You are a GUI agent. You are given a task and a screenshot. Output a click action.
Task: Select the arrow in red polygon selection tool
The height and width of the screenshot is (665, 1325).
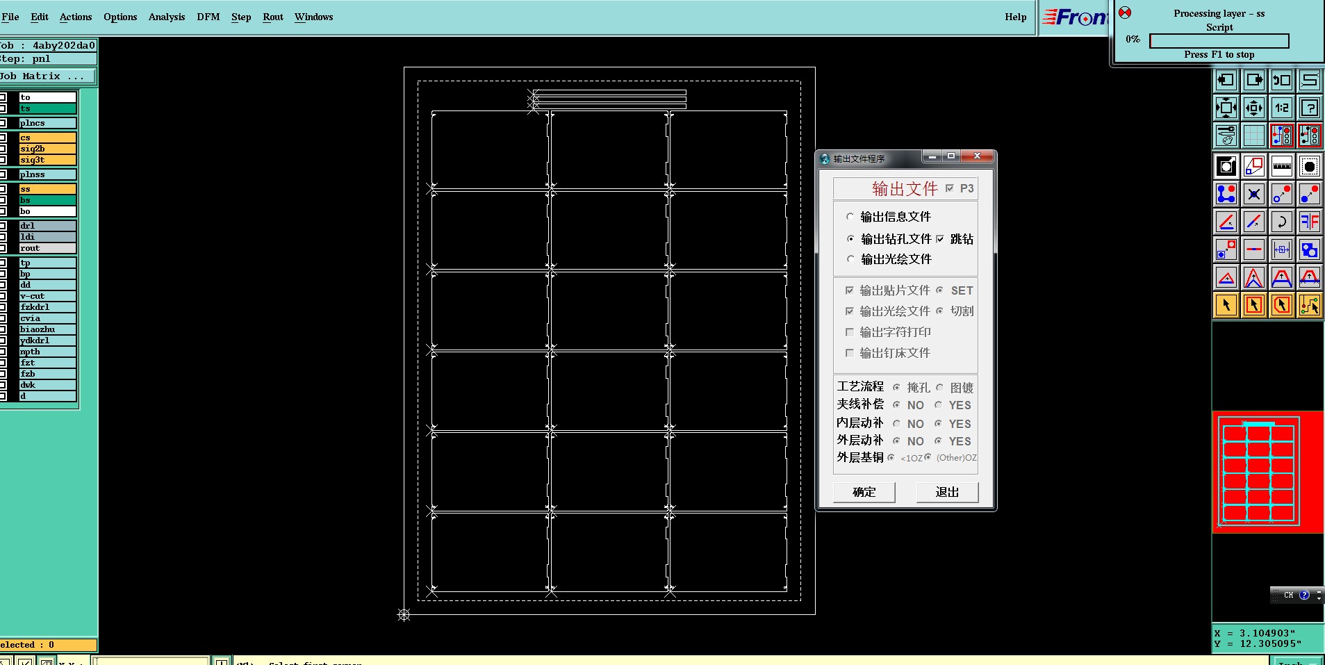click(x=1282, y=305)
